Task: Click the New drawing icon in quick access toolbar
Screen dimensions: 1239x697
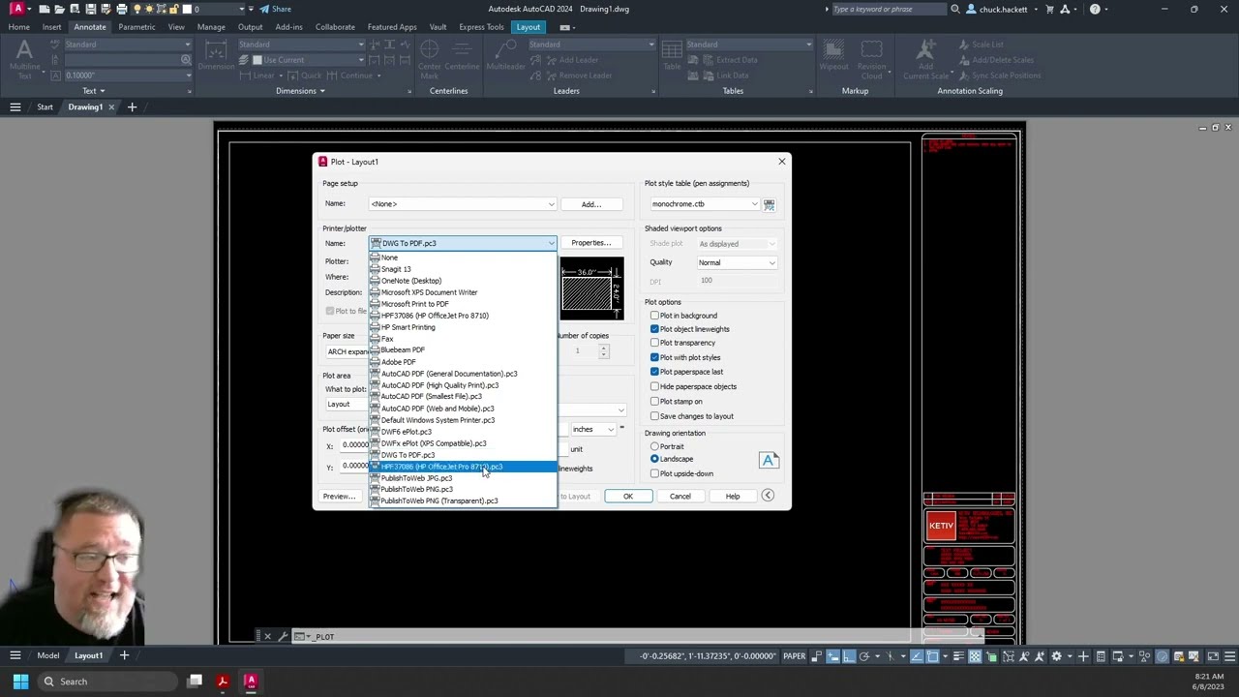Action: tap(45, 9)
